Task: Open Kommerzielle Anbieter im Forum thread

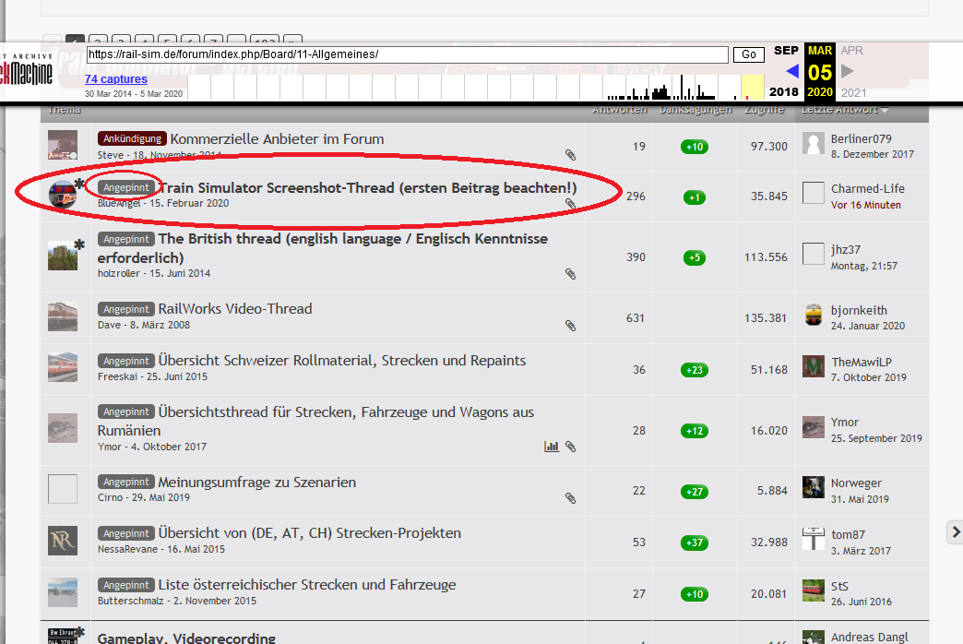Action: pos(277,139)
